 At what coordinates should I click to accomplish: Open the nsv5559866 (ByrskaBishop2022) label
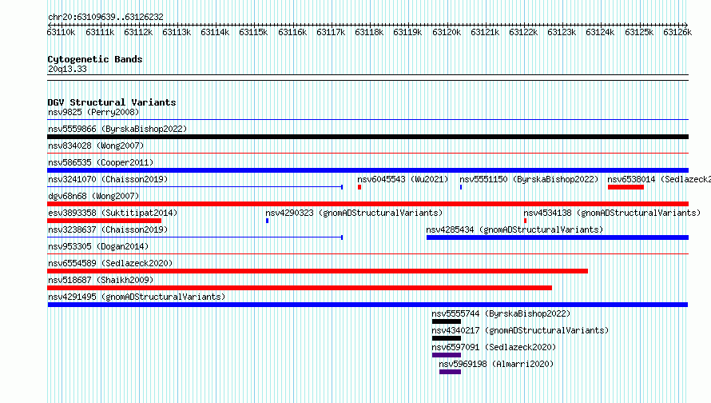coord(117,129)
